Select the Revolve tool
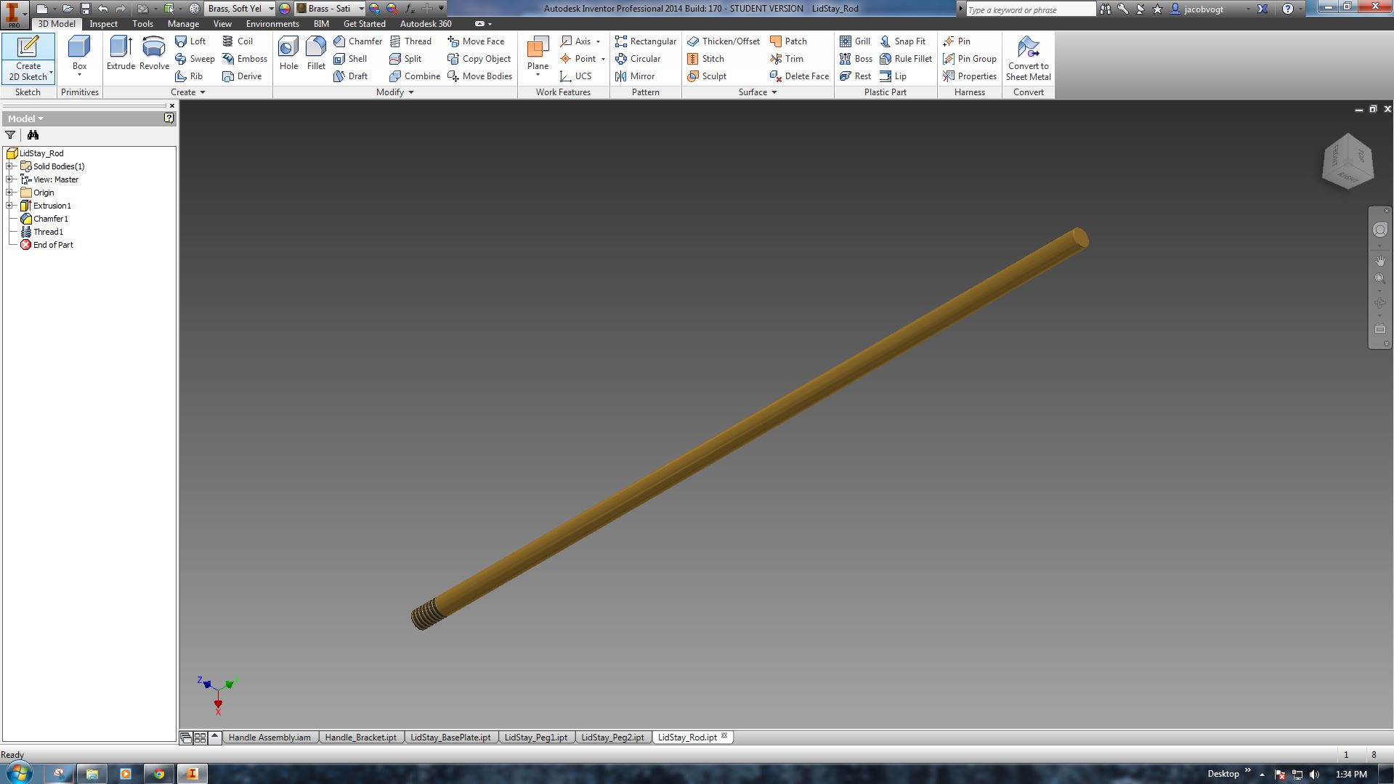This screenshot has height=784, width=1394. point(154,53)
